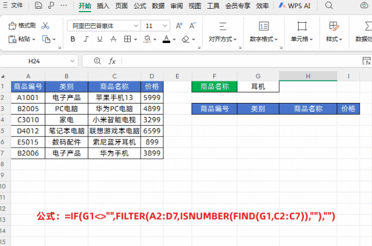Toggle italic formatting
Image resolution: width=372 pixels, height=246 pixels.
[x=86, y=39]
